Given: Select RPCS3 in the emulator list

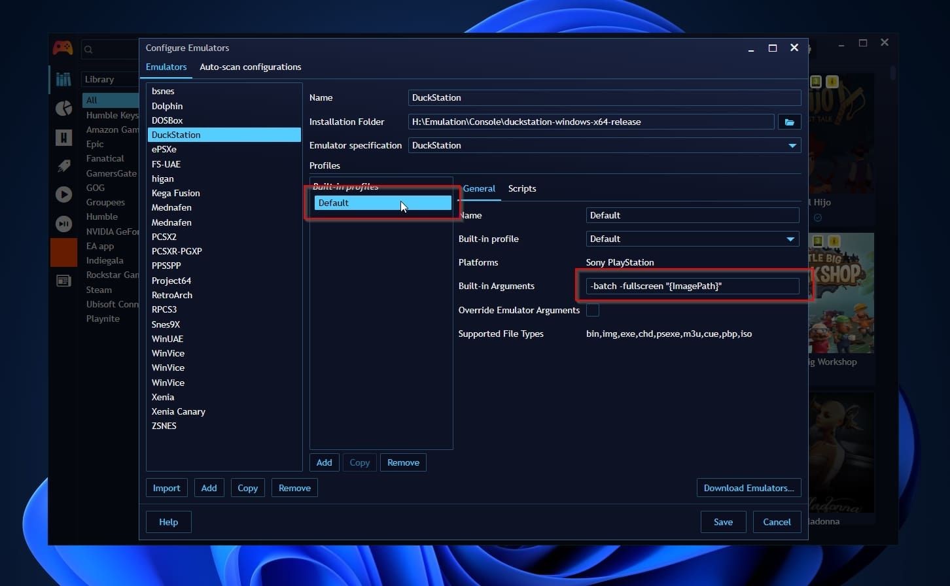Looking at the screenshot, I should tap(224, 309).
